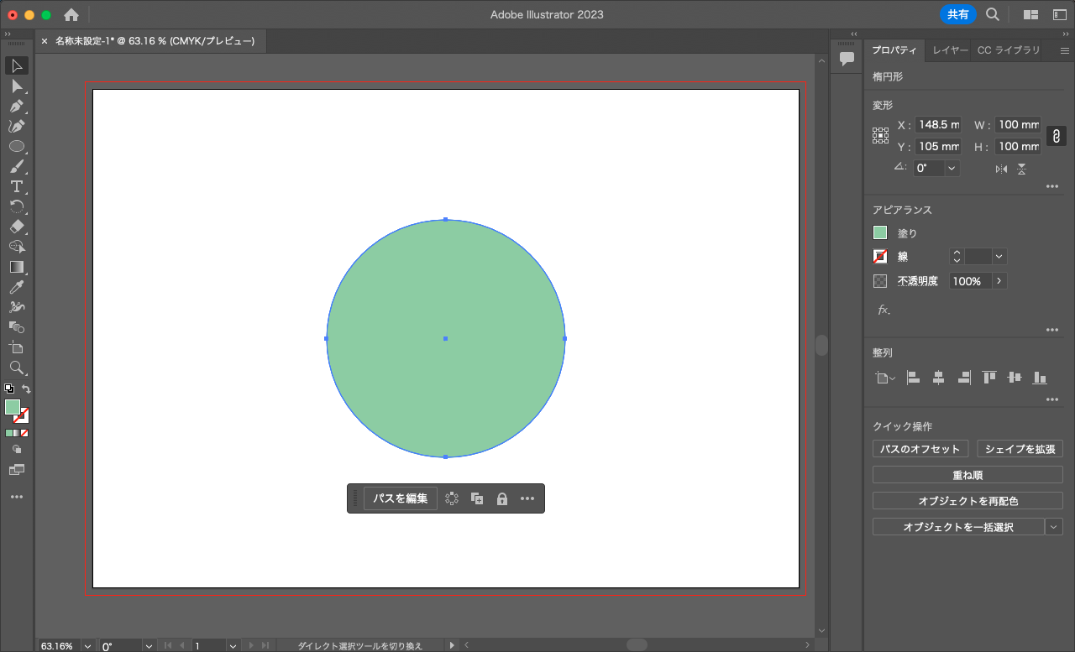Select the Type tool
The image size is (1075, 652).
point(16,186)
